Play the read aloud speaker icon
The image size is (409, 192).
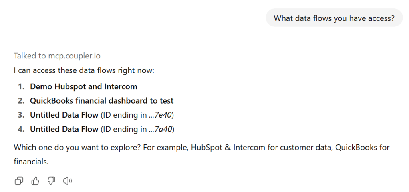click(x=68, y=181)
